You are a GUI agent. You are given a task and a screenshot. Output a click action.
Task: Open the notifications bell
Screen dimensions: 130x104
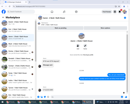(x=120, y=12)
